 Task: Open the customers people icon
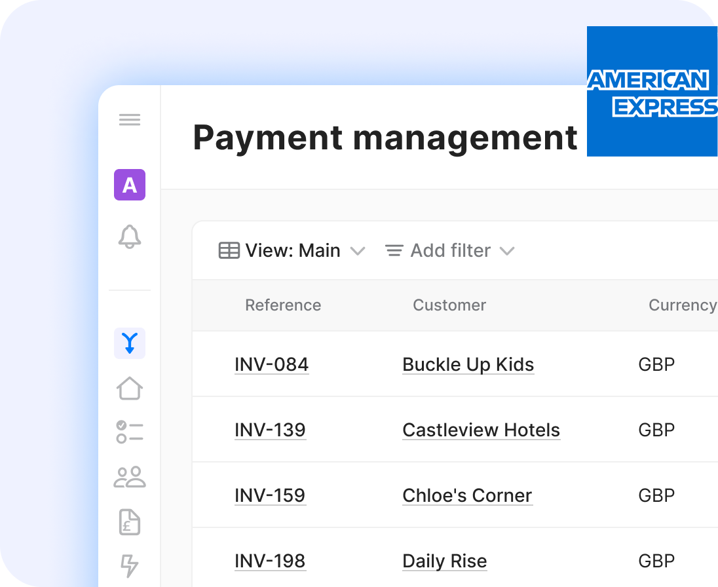(x=130, y=477)
